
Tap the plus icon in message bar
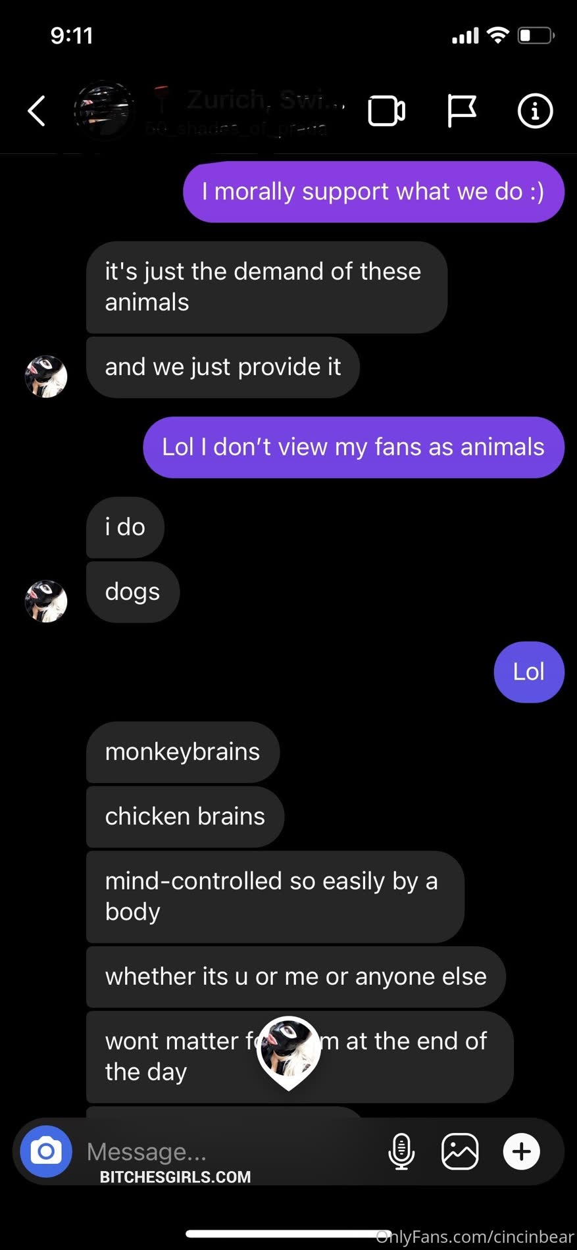coord(522,1151)
